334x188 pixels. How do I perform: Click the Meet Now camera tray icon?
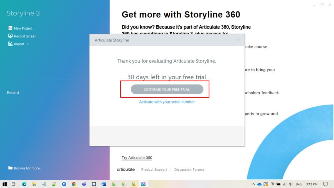(272, 184)
